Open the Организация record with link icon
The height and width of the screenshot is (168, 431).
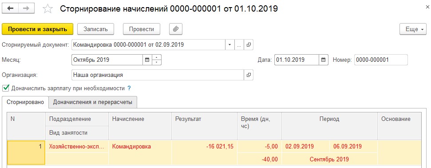point(248,75)
